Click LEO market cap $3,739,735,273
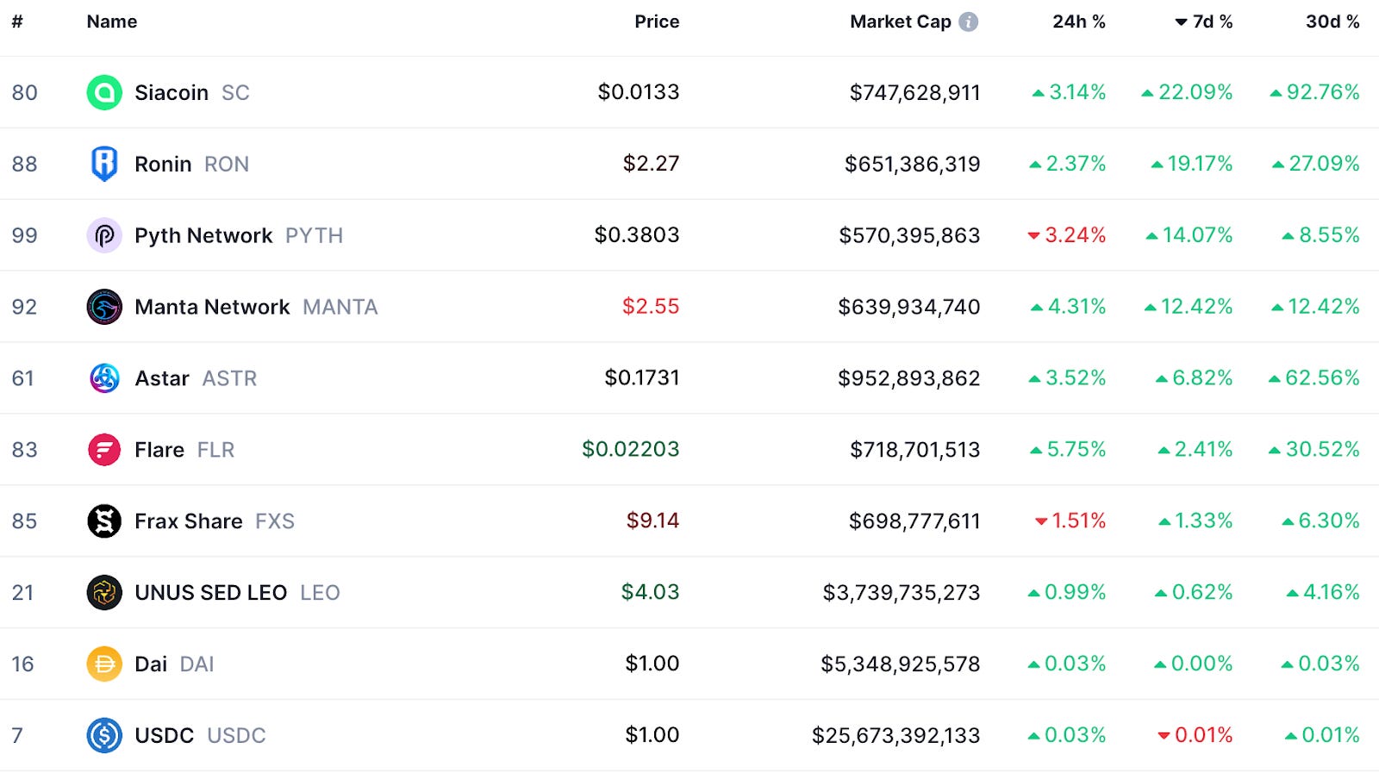 (x=902, y=593)
